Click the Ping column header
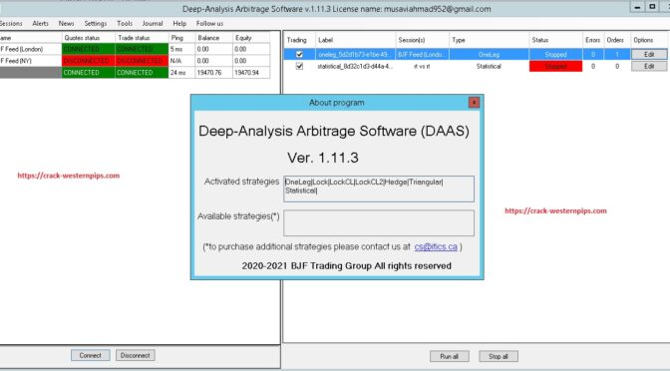The width and height of the screenshot is (670, 371). (181, 38)
